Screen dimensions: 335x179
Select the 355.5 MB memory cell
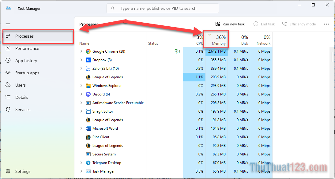coord(216,60)
